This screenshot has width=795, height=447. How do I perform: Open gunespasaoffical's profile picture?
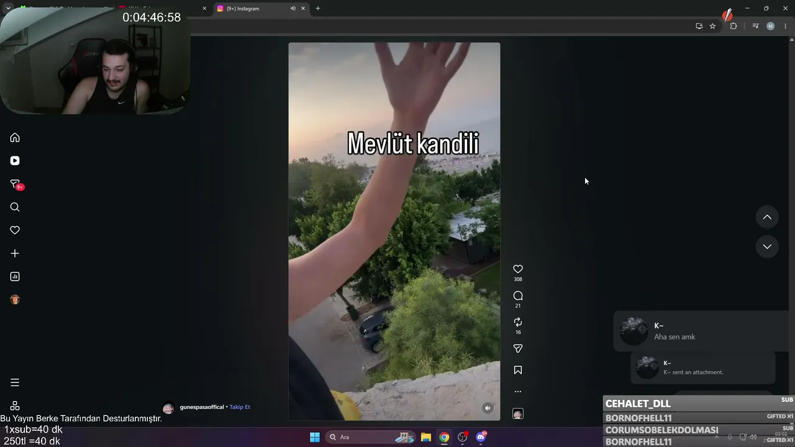168,409
